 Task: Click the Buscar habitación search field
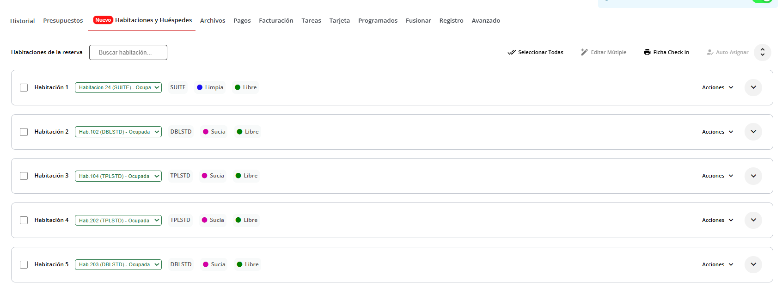[128, 52]
